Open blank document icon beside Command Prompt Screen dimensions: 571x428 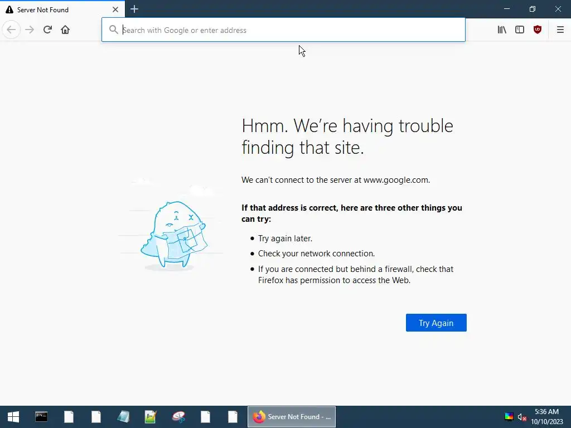(x=69, y=417)
